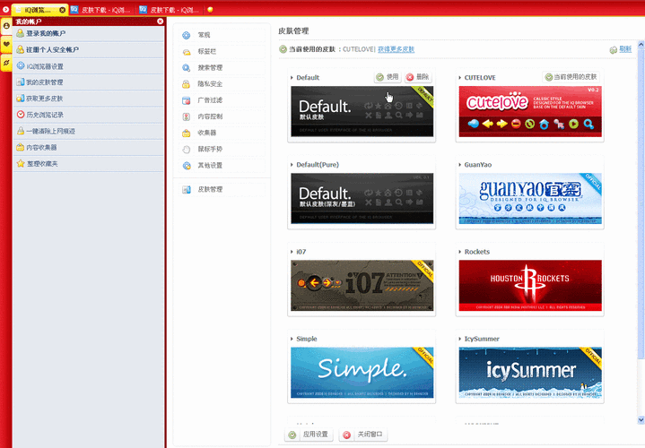This screenshot has width=645, height=448.
Task: Click the 删除 delete button on Default
Action: [x=417, y=77]
